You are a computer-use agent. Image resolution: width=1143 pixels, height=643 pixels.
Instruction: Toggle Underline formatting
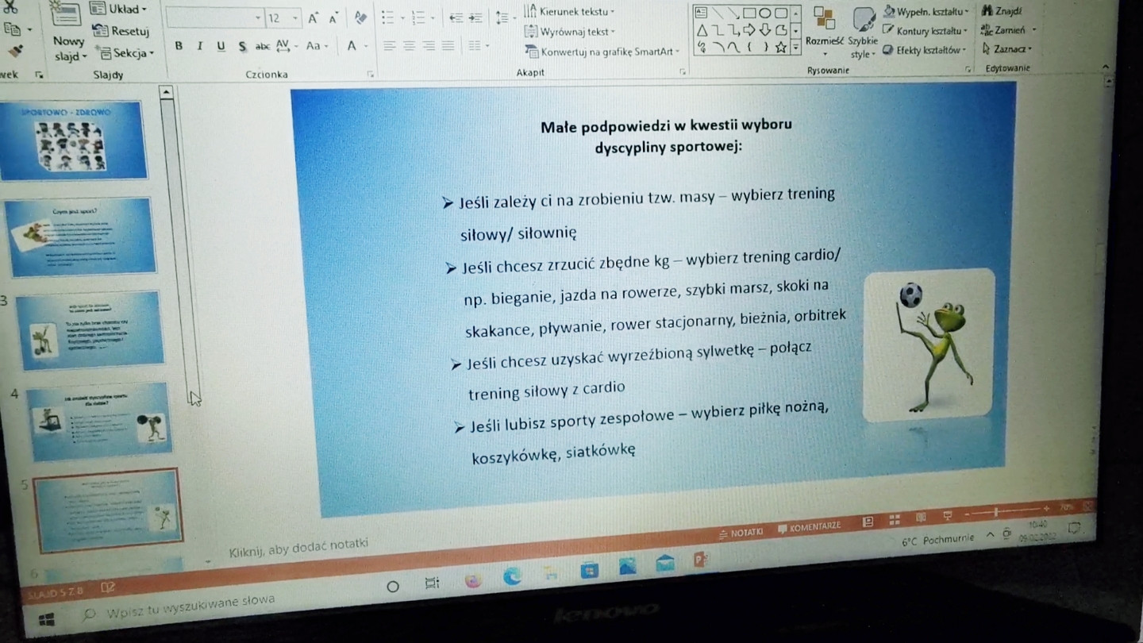[221, 46]
